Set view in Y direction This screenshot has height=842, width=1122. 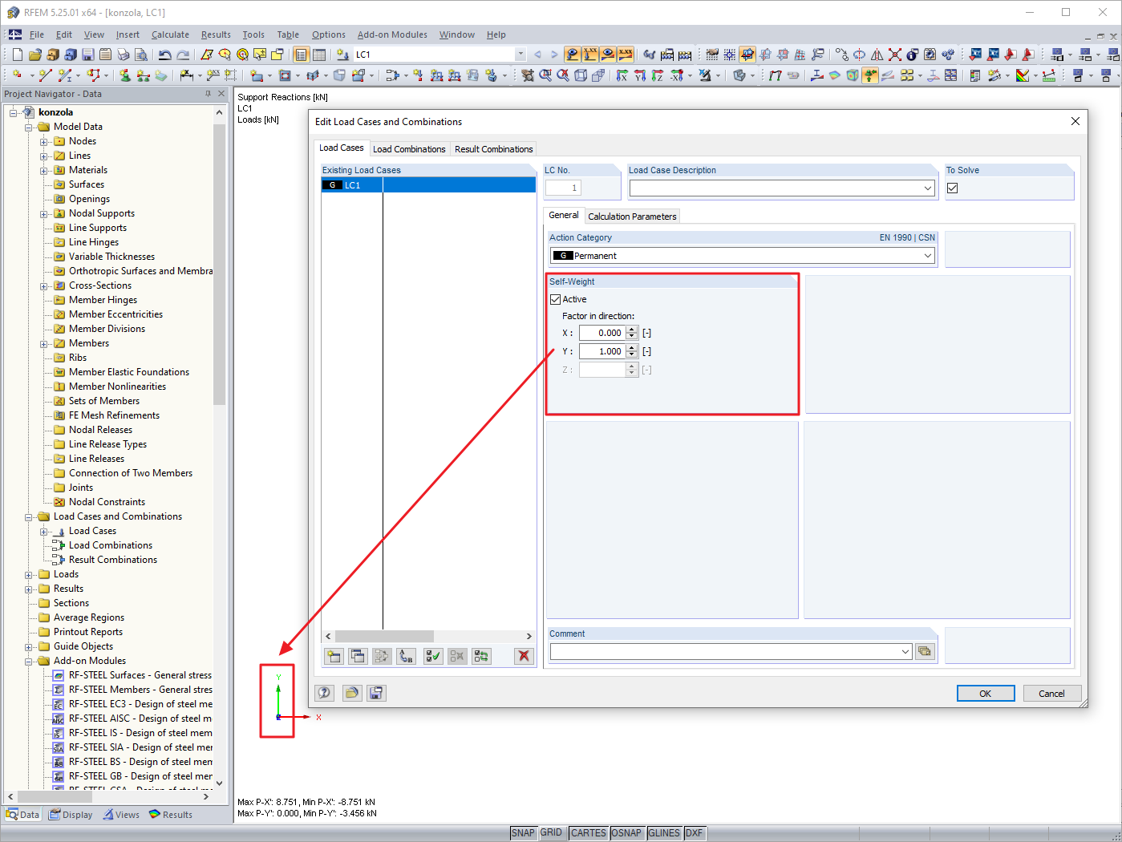(640, 75)
